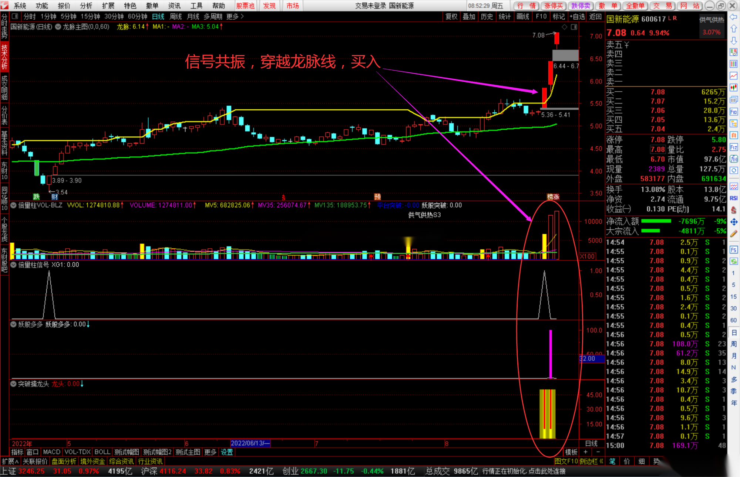Click the 复权 button above chart
740x477 pixels.
451,17
